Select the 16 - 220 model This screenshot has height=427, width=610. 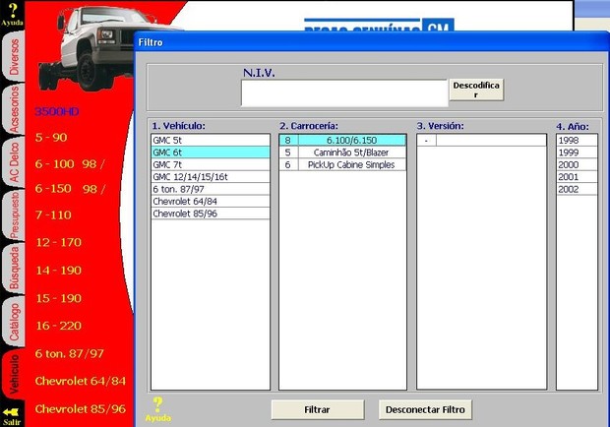point(59,326)
